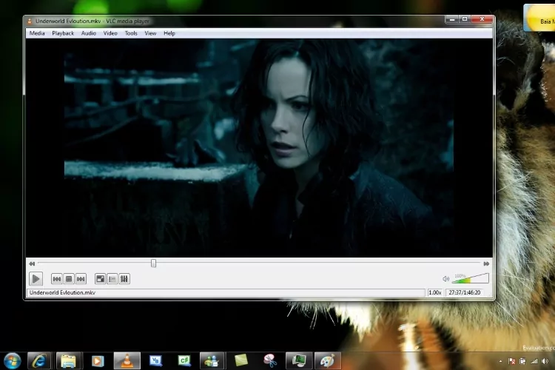This screenshot has height=370, width=555.
Task: Click status bar text Underworld Evloution.mkv
Action: pyautogui.click(x=62, y=292)
